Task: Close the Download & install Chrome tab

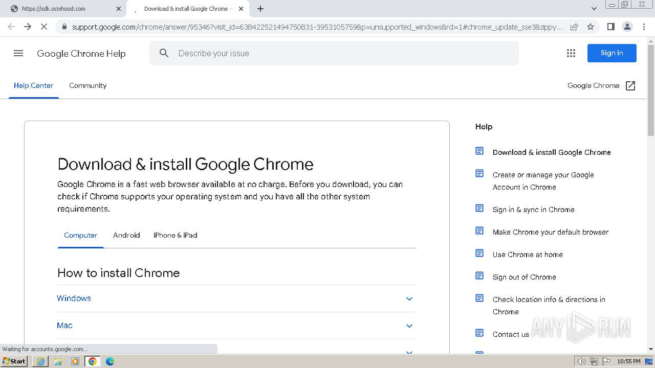Action: point(241,9)
